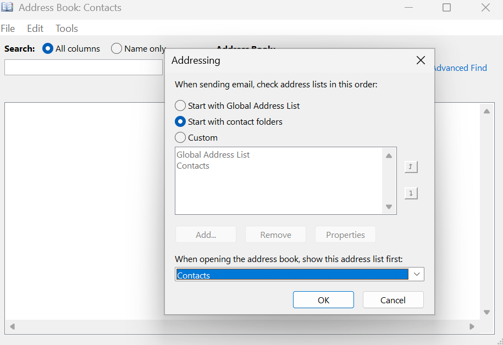
Task: Select Global Address List in list box
Action: pyautogui.click(x=213, y=154)
